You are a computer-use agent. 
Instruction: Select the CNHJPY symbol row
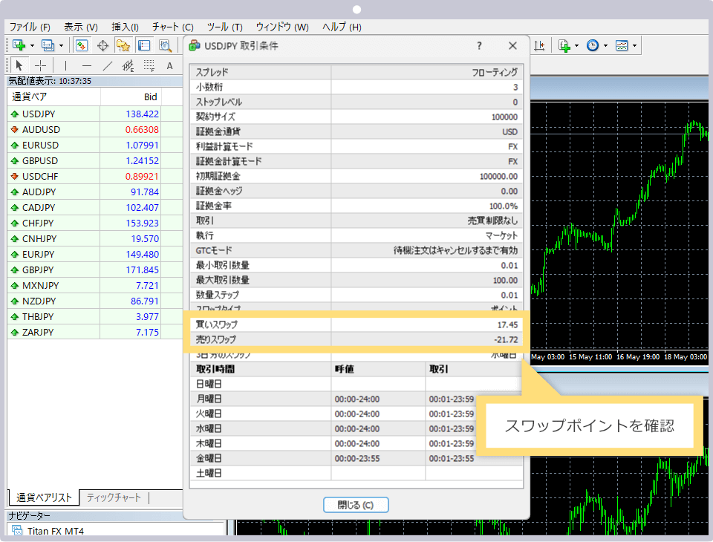click(x=94, y=238)
